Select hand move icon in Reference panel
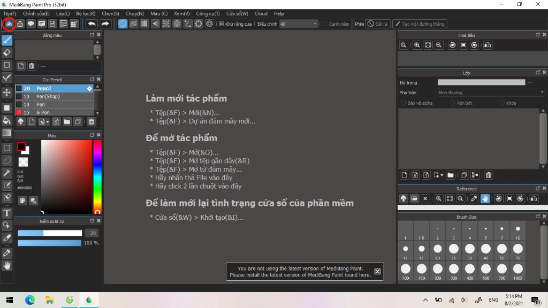Viewport: 548px width, 308px height. coord(485,199)
